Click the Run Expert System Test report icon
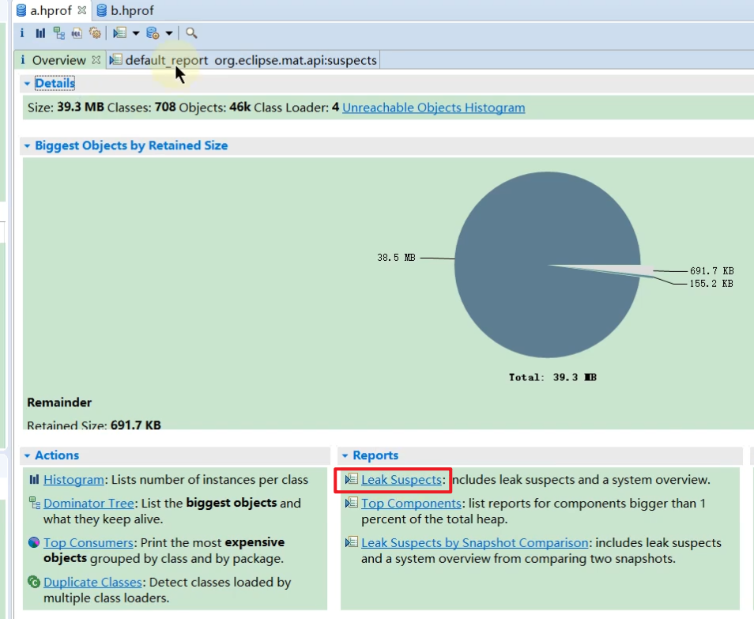The width and height of the screenshot is (754, 619). coord(119,32)
